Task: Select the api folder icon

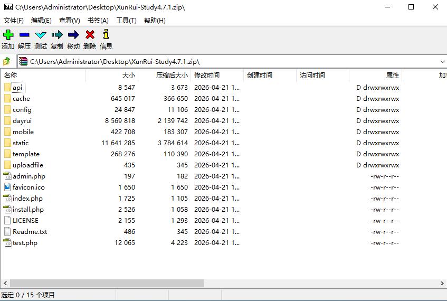Action: (7, 87)
